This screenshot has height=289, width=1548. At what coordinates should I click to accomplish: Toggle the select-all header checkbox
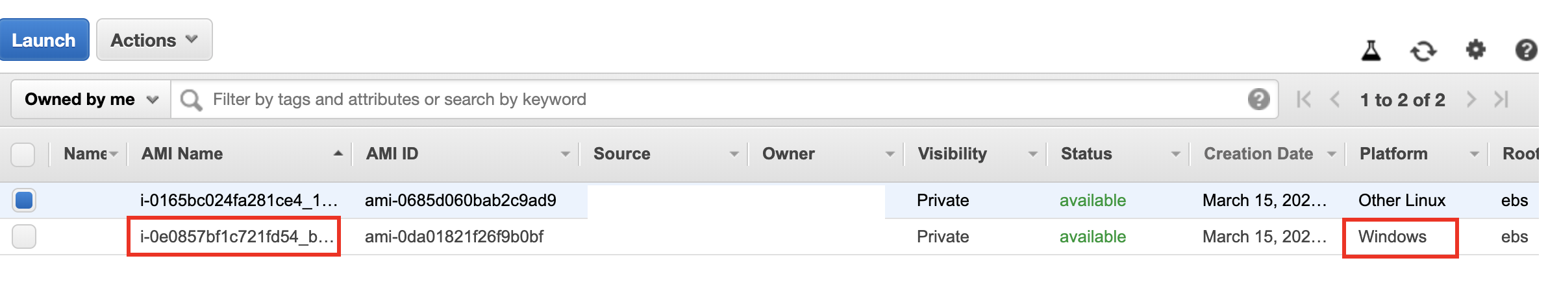pos(23,155)
